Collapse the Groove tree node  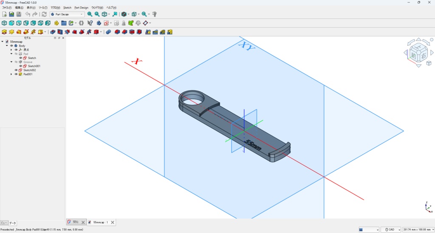[11, 62]
